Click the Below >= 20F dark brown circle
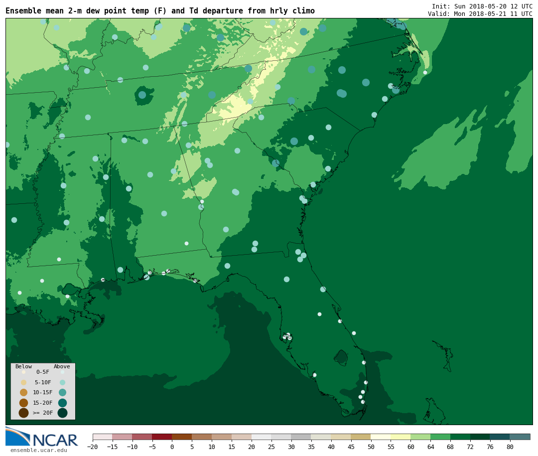Viewport: 538px width, 456px height. 24,413
